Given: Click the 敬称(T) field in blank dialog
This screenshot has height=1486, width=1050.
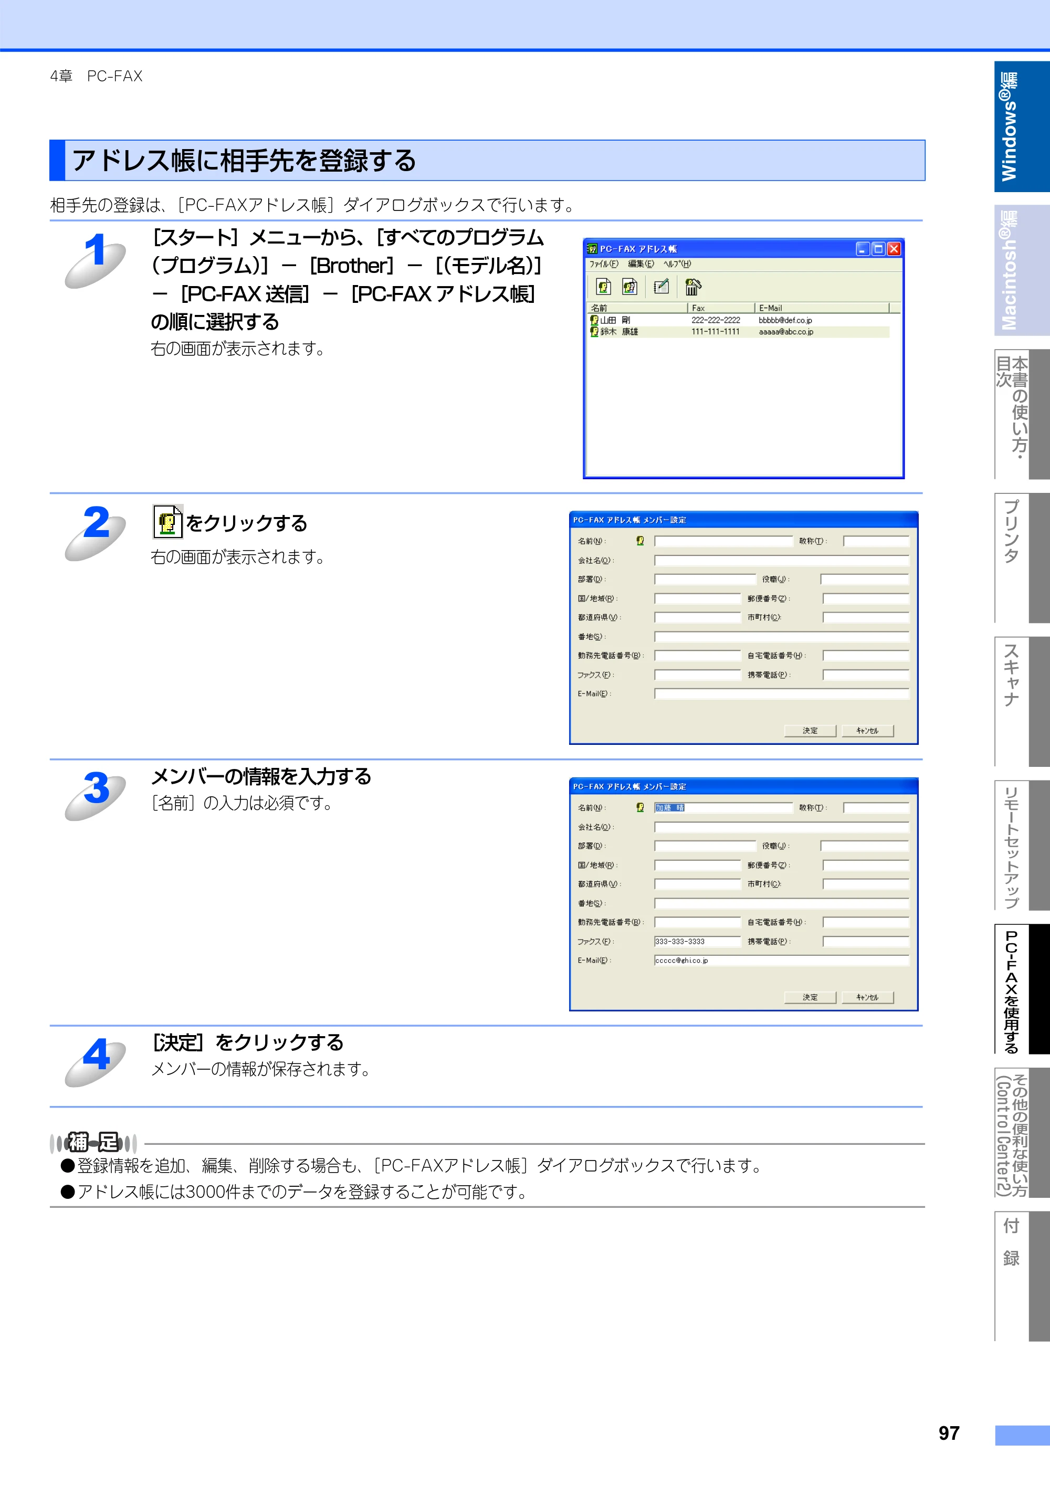Looking at the screenshot, I should (x=876, y=541).
